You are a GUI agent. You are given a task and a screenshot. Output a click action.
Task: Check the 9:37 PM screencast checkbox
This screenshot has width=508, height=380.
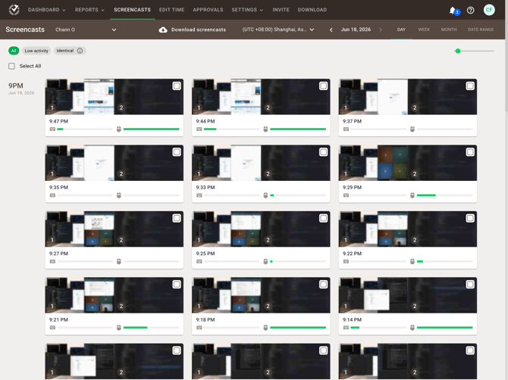pos(470,86)
